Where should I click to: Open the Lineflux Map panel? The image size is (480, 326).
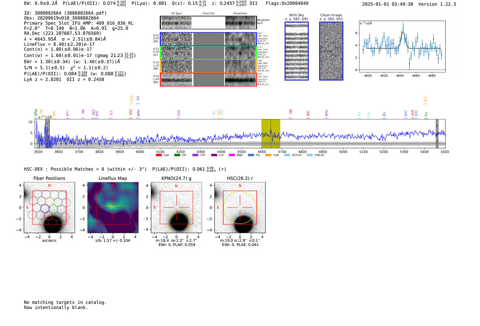pos(113,208)
